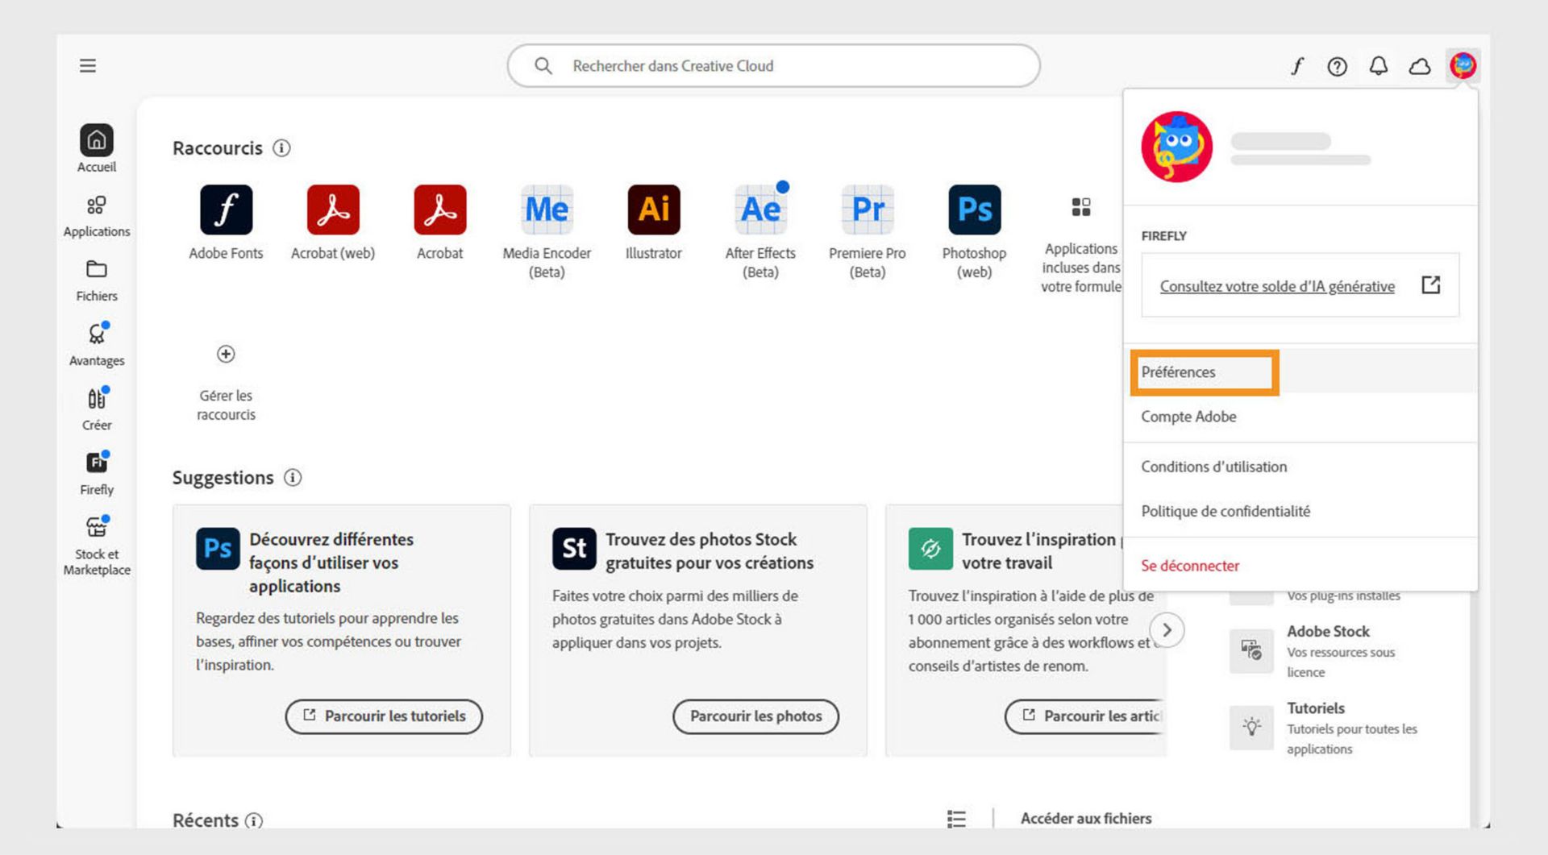Open the cloud sync status icon
1548x855 pixels.
tap(1420, 66)
